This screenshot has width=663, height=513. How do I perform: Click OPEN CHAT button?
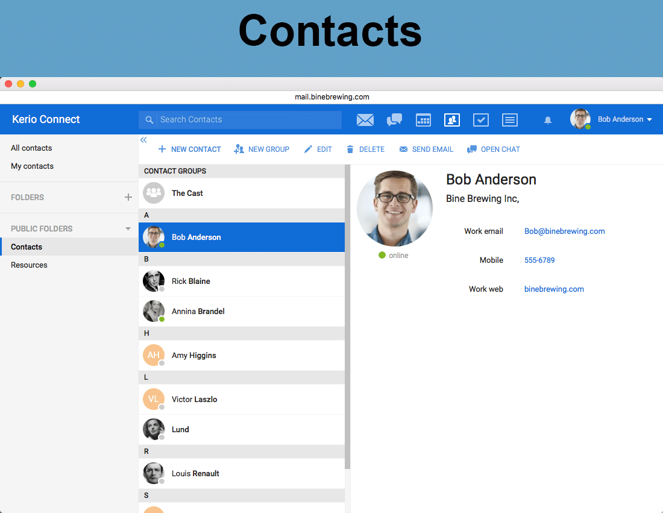click(x=494, y=149)
